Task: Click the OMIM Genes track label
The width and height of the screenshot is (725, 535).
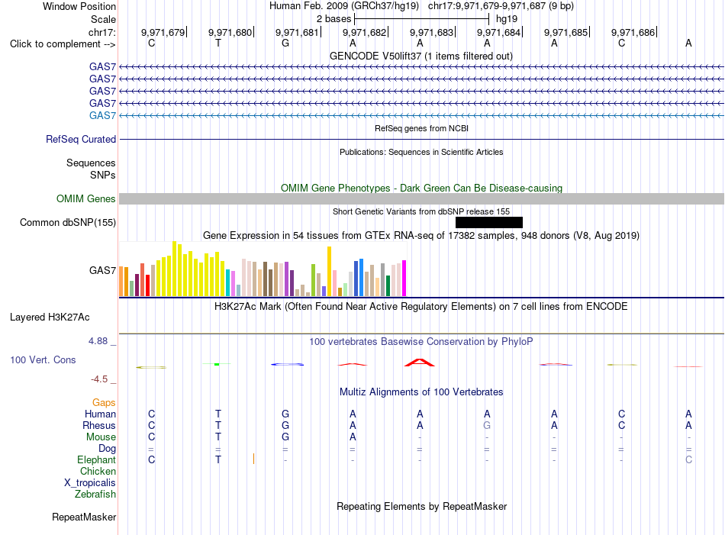Action: pyautogui.click(x=86, y=199)
